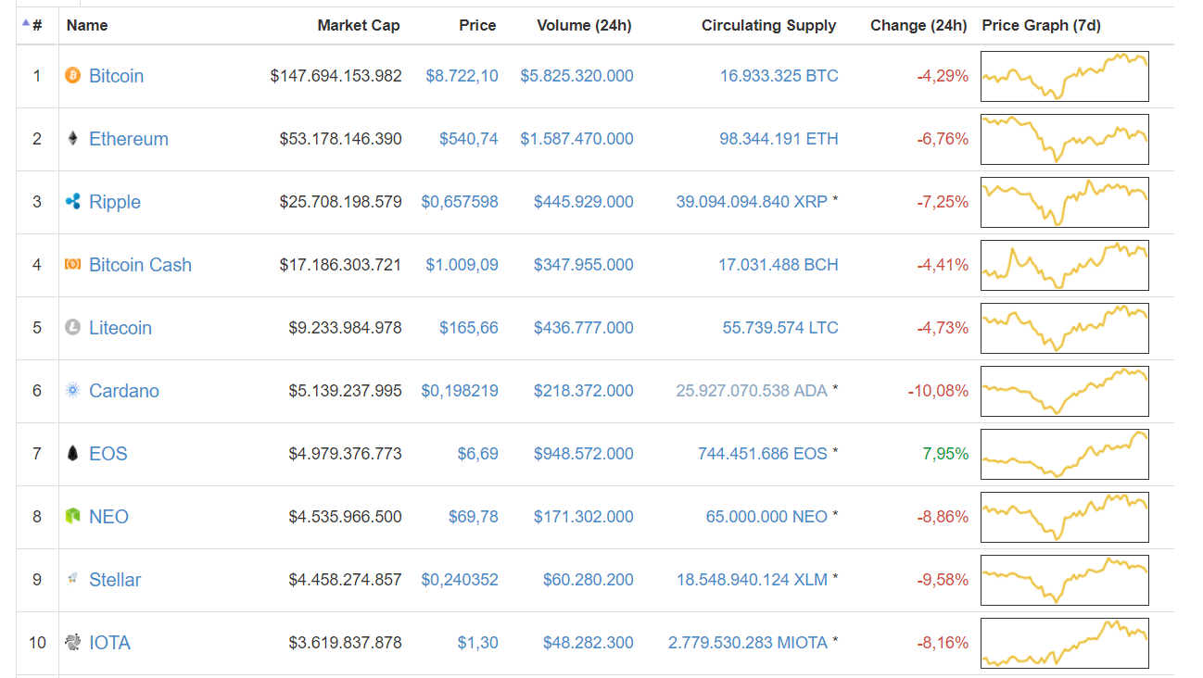Viewport: 1203px width, 678px height.
Task: Sort by the Market Cap column header
Action: click(x=359, y=25)
